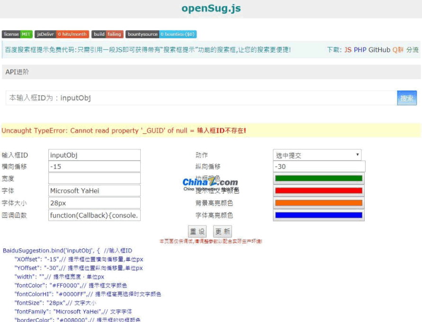Click the build failing badge

[108, 34]
